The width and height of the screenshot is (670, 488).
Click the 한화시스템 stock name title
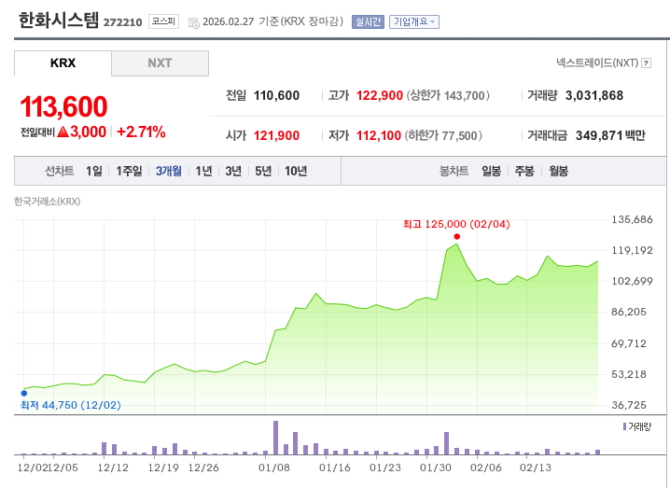(59, 21)
